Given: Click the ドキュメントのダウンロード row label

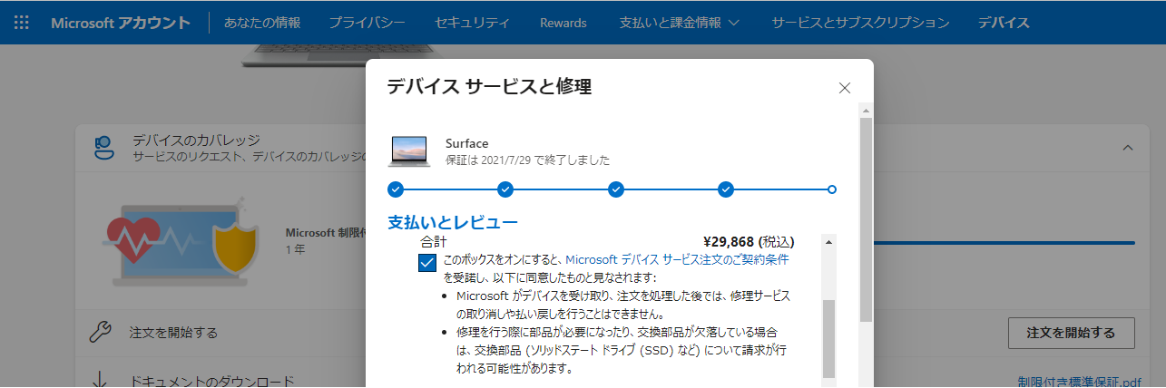Looking at the screenshot, I should pos(212,382).
